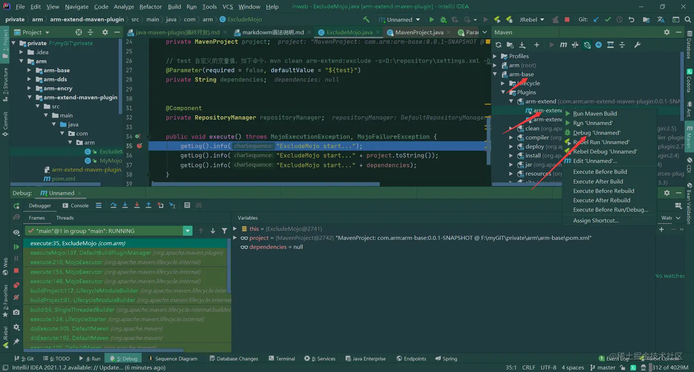Click locate file target icon in Project panel

click(78, 32)
